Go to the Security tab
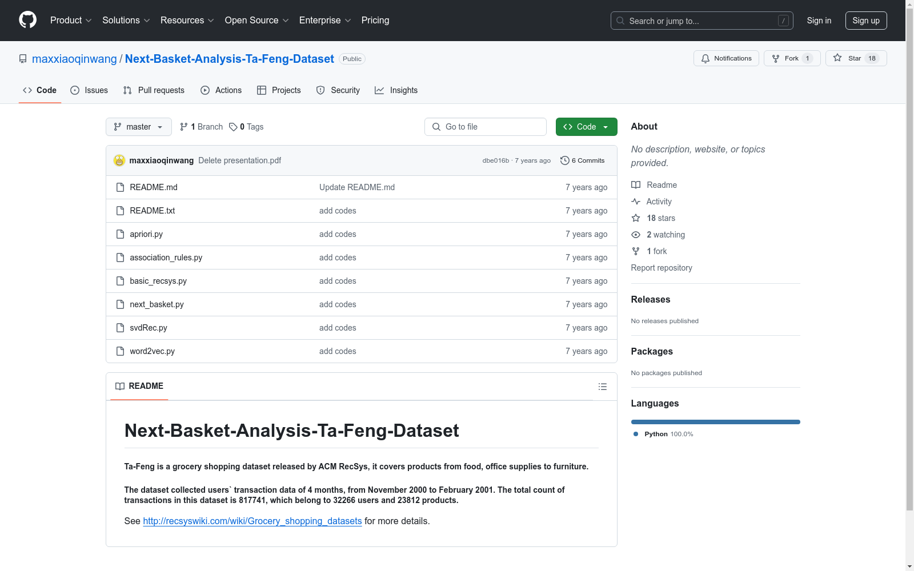 tap(338, 90)
